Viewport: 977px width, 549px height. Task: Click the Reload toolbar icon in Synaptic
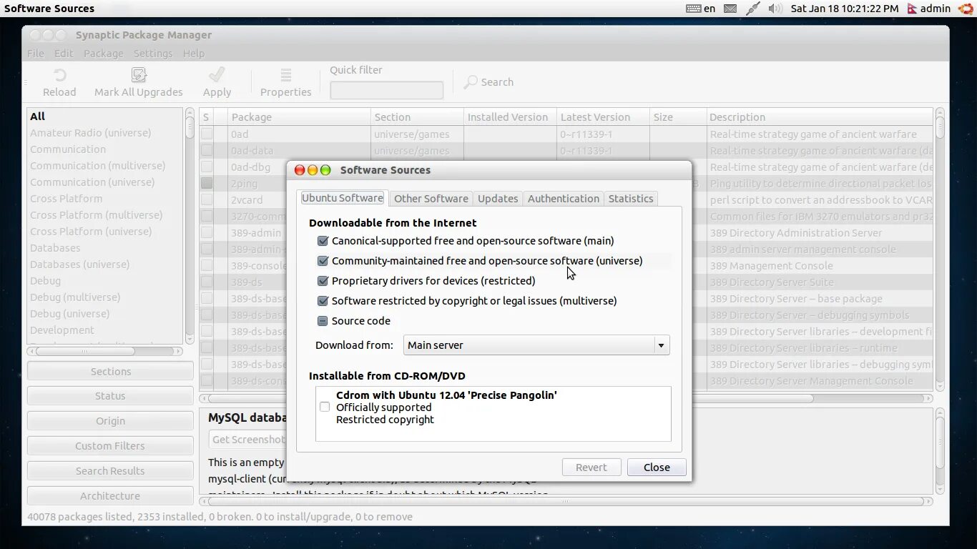point(59,75)
